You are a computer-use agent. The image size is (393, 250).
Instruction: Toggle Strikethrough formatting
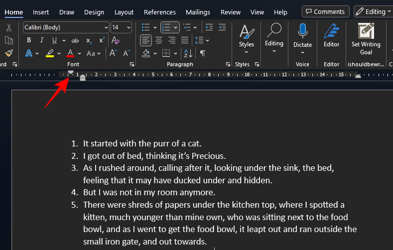75,40
